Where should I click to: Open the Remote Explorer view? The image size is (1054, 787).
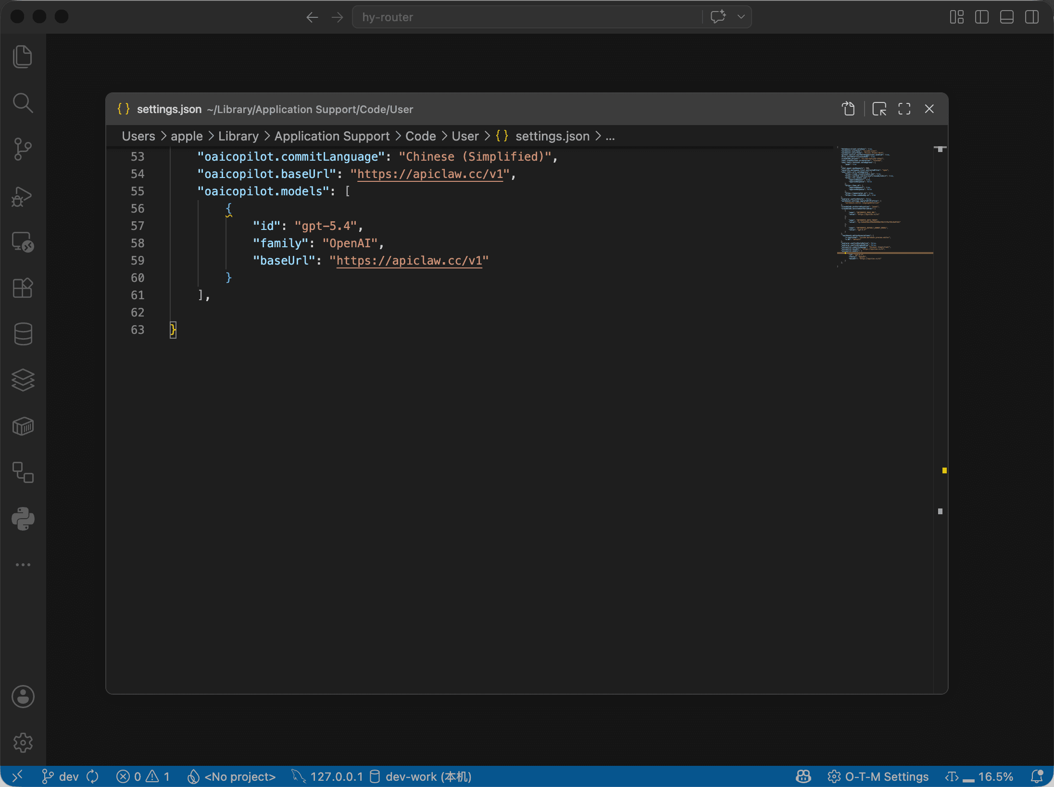[x=23, y=242]
